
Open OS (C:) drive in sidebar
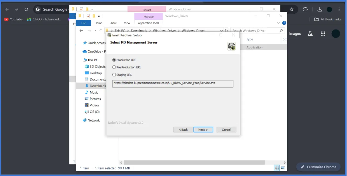[92, 112]
